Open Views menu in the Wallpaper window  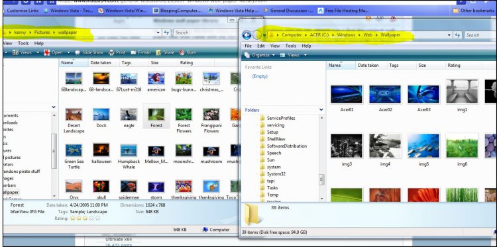(294, 55)
